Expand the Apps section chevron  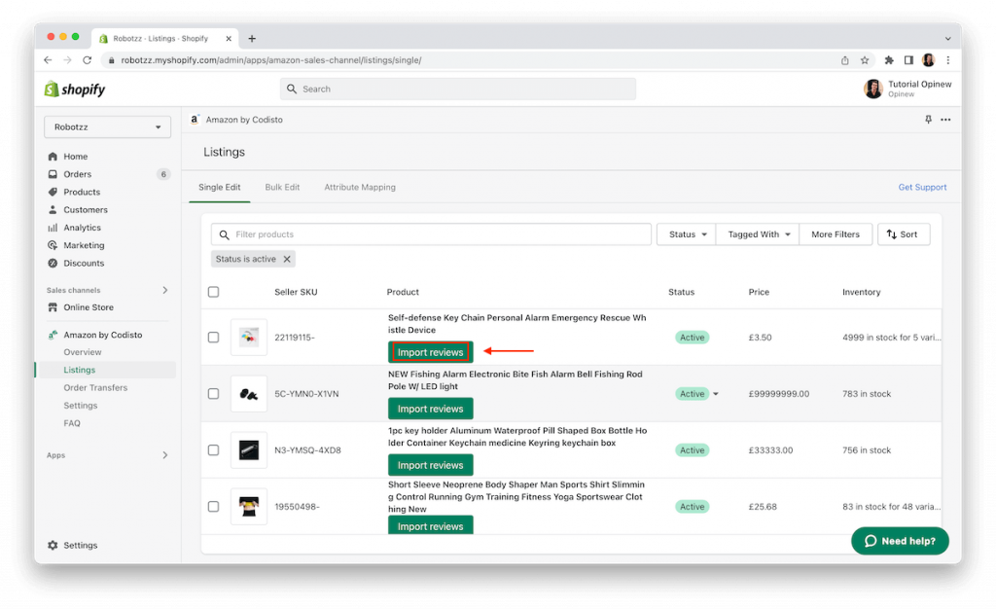(165, 455)
